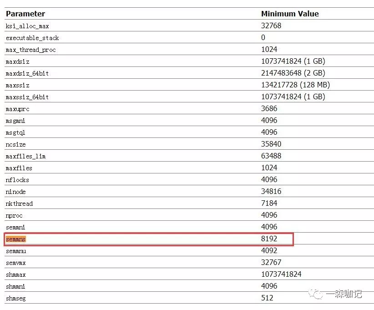This screenshot has width=374, height=310.
Task: Select the shmmax parameter name
Action: 16,274
